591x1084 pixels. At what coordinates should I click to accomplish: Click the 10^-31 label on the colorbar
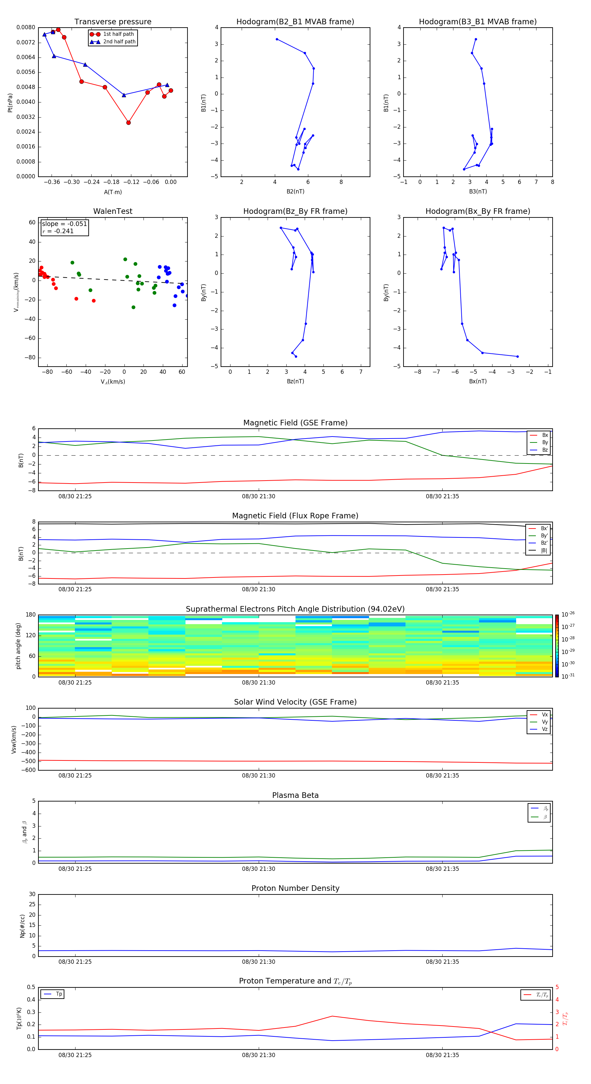(x=568, y=676)
